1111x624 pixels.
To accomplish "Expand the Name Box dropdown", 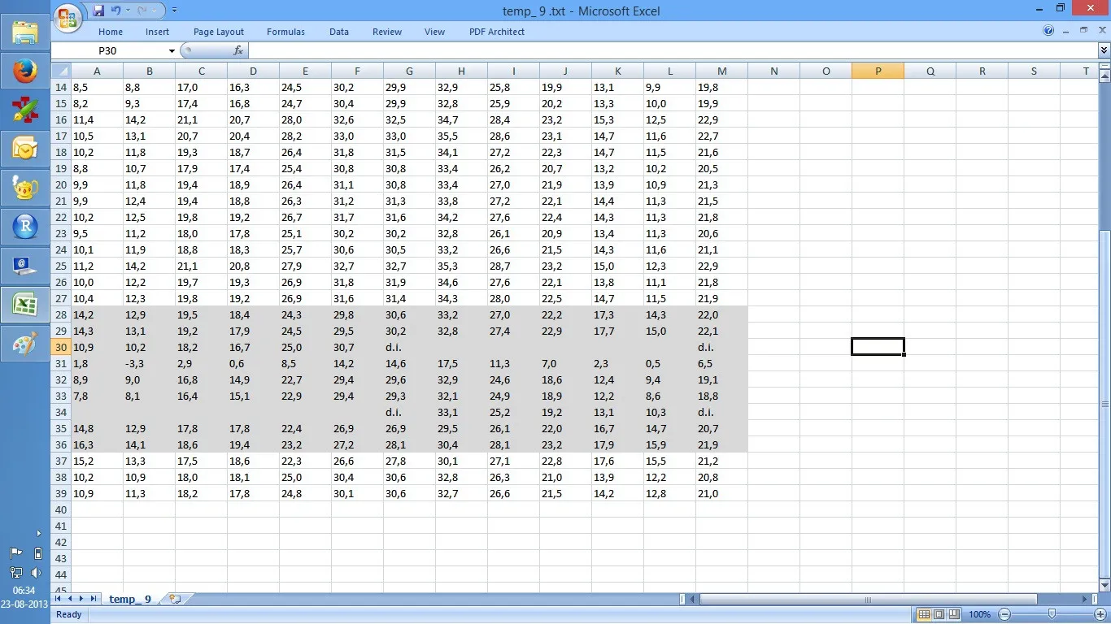I will pos(172,50).
